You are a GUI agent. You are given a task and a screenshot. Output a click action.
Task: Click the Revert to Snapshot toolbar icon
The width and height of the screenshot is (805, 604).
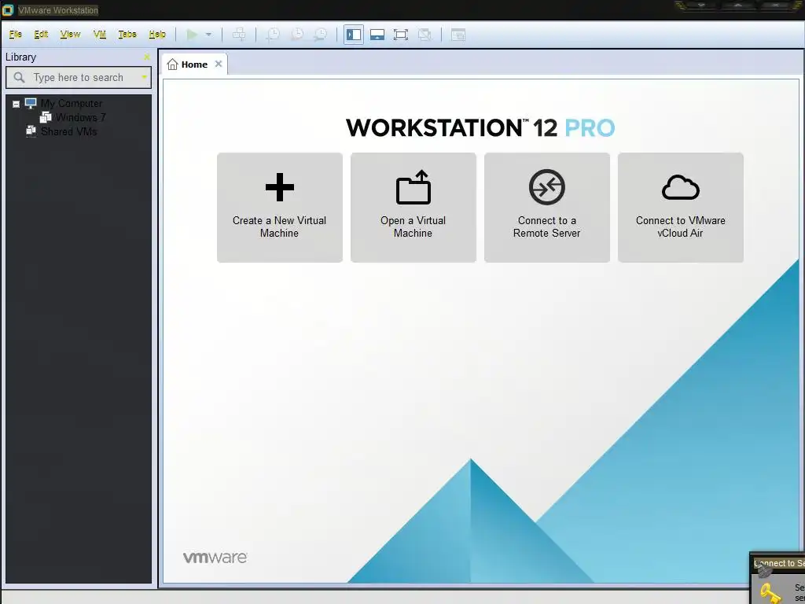[x=296, y=35]
